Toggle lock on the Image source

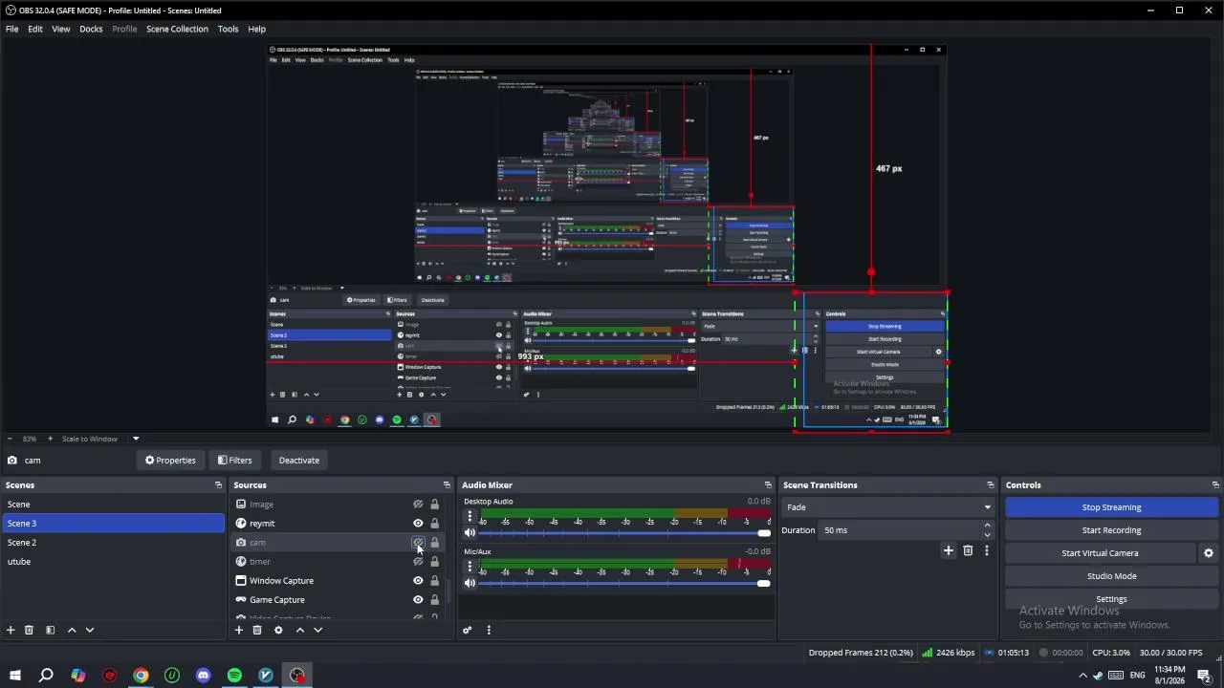tap(434, 505)
